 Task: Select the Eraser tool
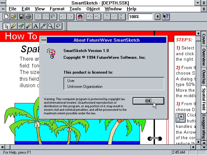[x=29, y=26]
